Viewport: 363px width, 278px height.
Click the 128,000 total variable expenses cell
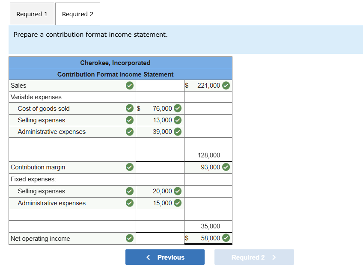point(208,155)
